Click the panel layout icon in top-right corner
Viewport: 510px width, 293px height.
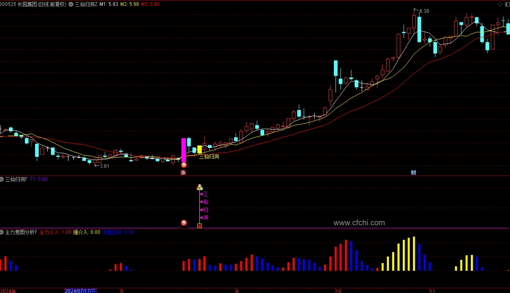(507, 4)
